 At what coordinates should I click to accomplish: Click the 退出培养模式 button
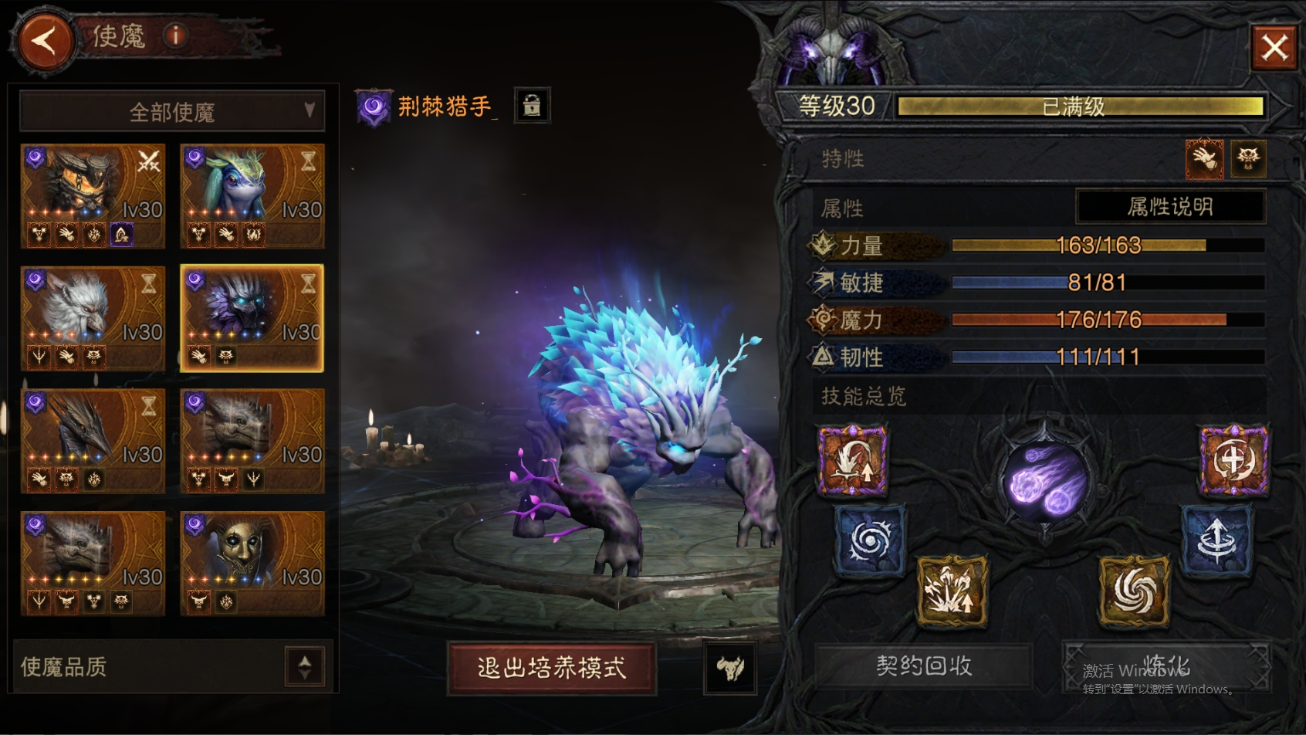pos(551,668)
